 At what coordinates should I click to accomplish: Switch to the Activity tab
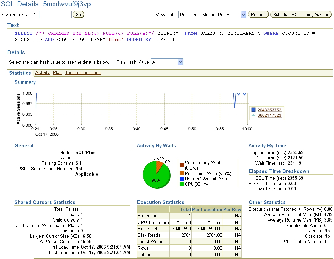point(42,73)
